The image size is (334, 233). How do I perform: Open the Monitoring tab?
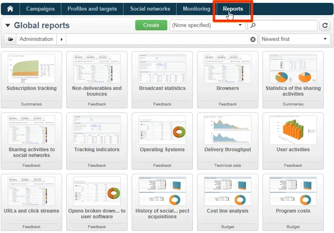point(196,9)
